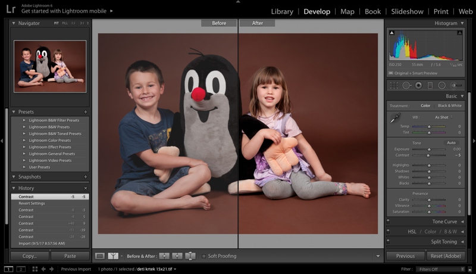Viewport: 476px width, 274px height.
Task: Open toolbar options dropdown arrow
Action: [378, 256]
